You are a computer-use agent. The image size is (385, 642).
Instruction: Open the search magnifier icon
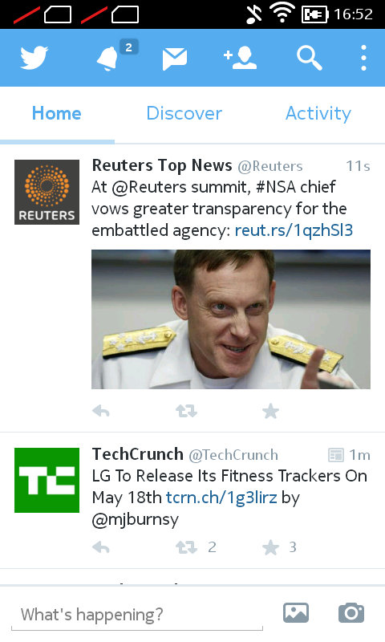(x=310, y=58)
